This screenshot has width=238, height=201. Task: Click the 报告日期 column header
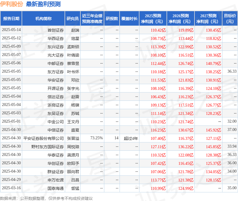[x=11, y=18]
